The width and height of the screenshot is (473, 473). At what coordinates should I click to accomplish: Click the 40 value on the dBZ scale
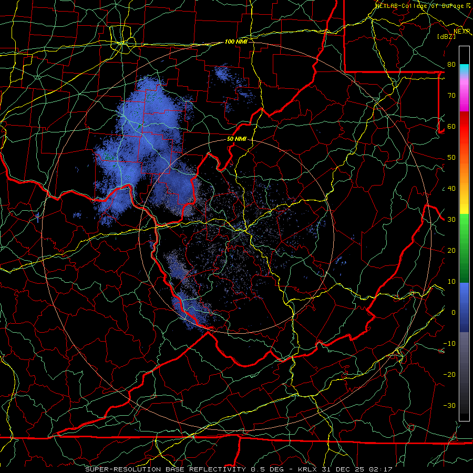point(451,189)
